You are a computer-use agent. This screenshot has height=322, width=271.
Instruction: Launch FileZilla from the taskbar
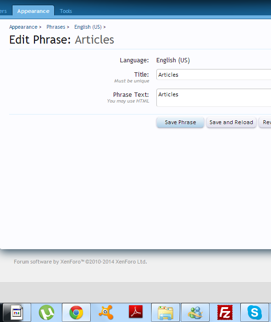225,312
